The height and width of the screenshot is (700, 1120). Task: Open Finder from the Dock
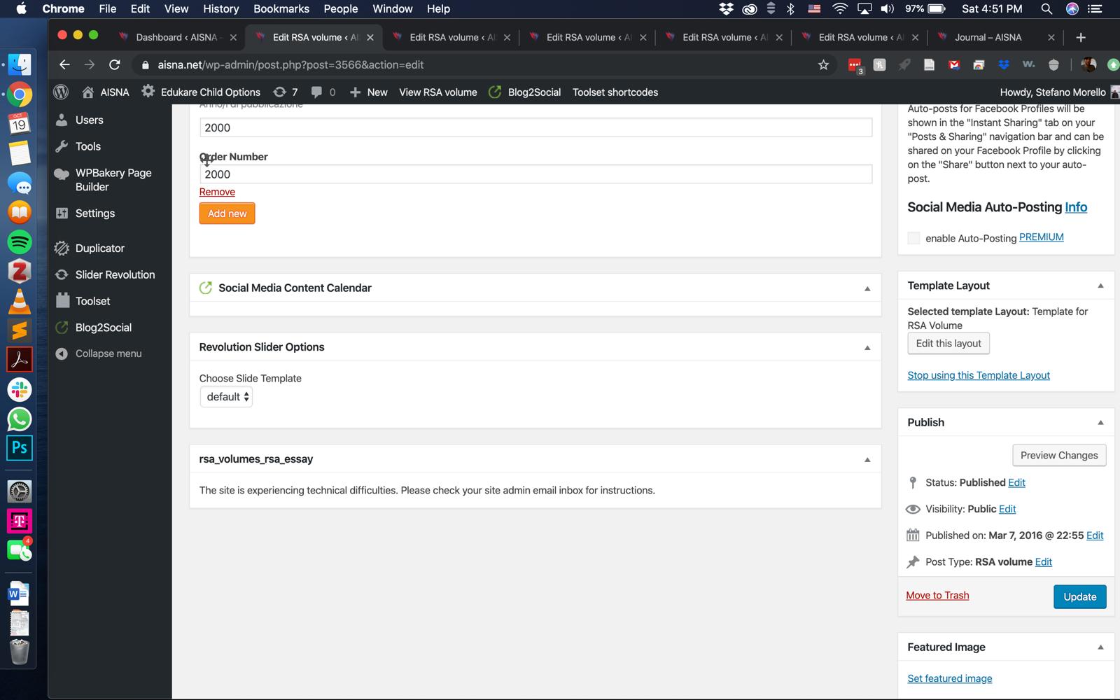tap(20, 64)
